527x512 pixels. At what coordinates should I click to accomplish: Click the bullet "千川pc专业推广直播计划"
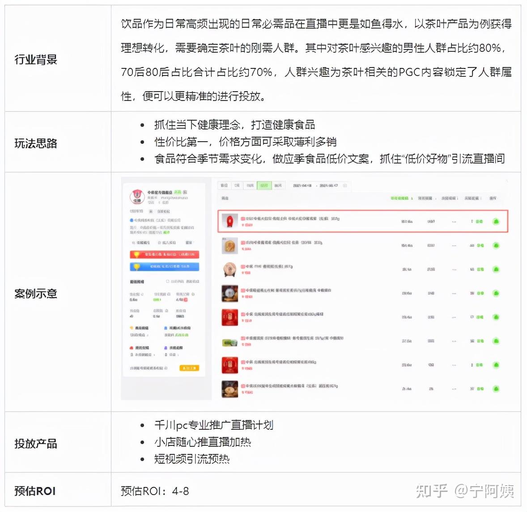pos(214,425)
